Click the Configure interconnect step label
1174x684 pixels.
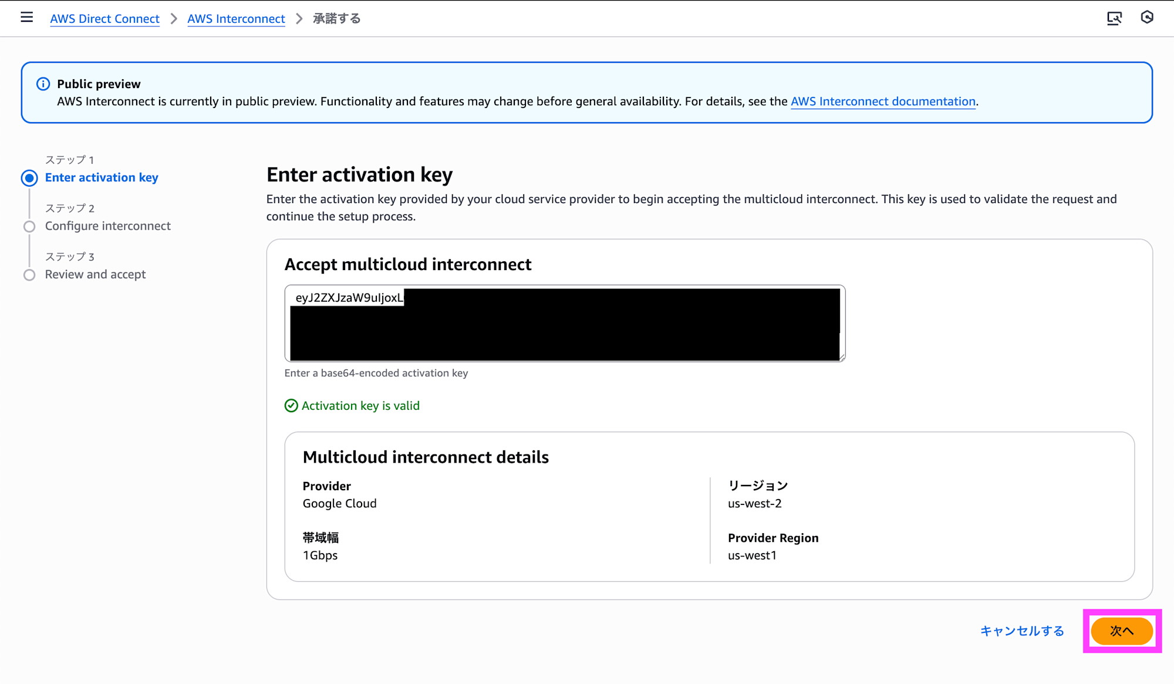(108, 226)
